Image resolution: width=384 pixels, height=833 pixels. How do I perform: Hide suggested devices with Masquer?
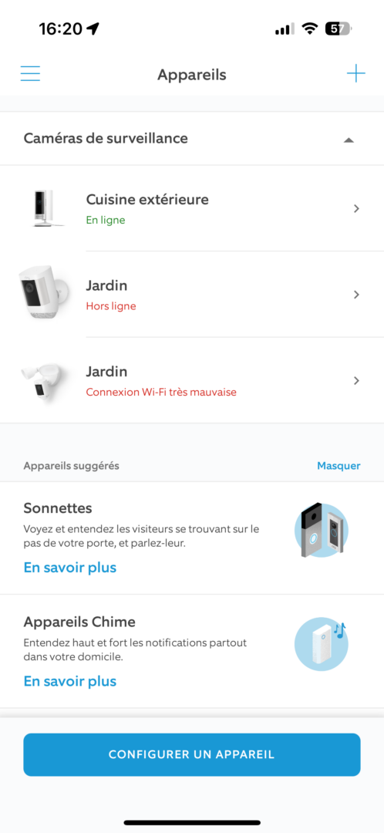pyautogui.click(x=339, y=466)
